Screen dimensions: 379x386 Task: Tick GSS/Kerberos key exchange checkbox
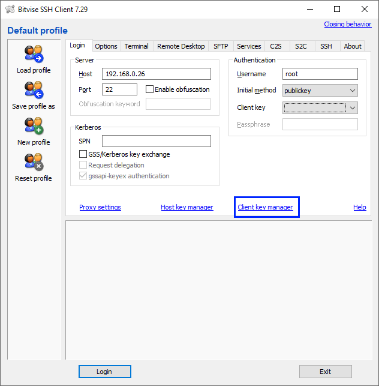83,154
